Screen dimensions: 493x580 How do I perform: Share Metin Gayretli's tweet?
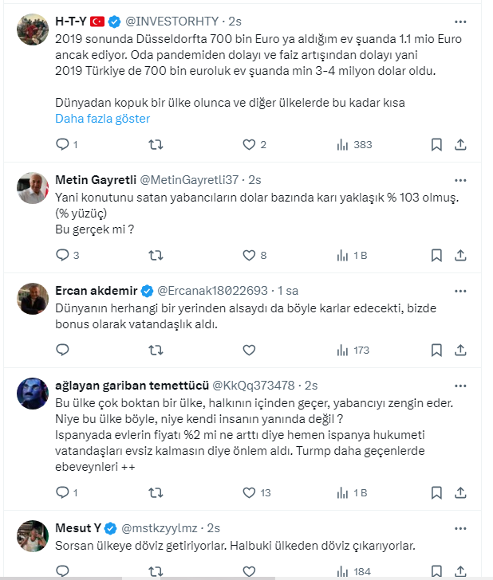click(460, 256)
